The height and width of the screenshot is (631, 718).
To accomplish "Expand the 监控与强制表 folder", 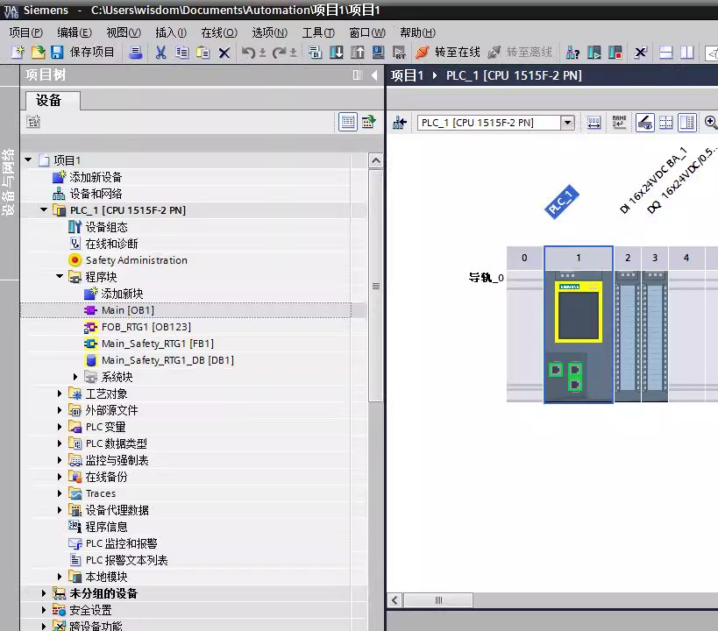I will tap(60, 460).
